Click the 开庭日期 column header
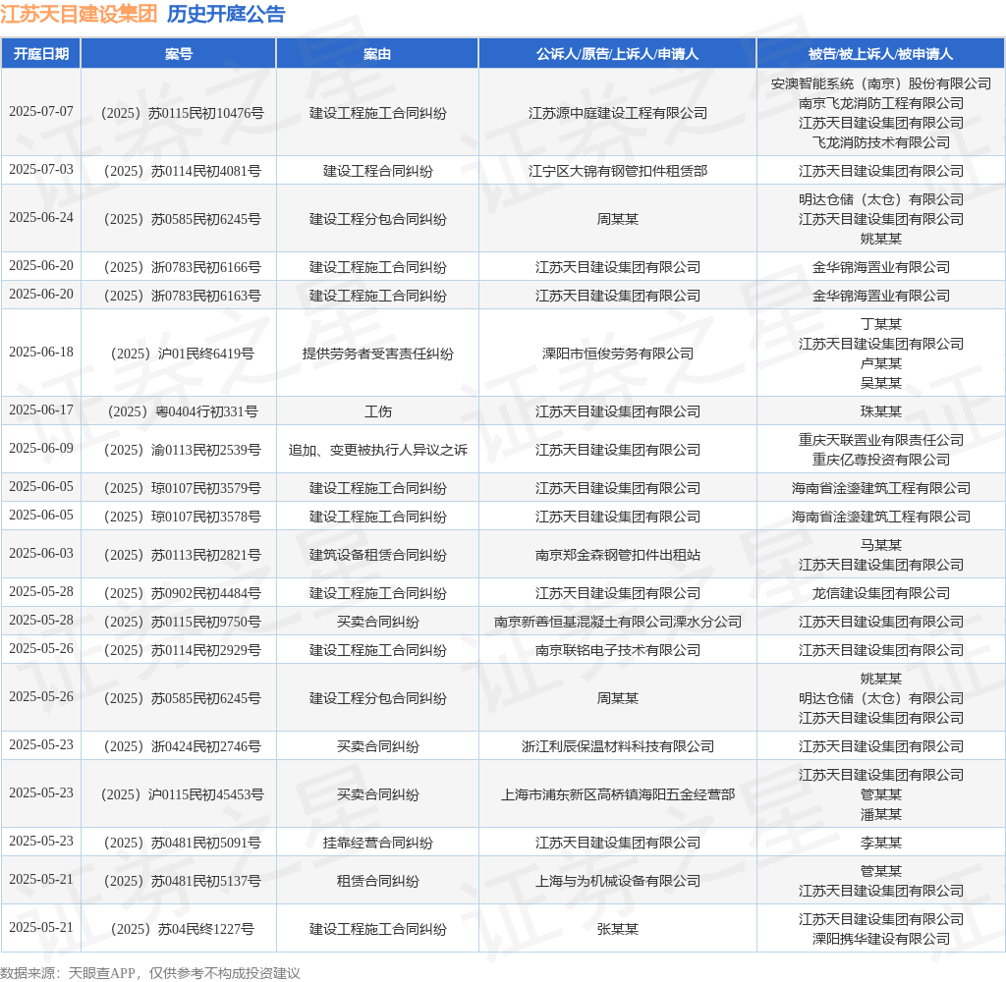Image resolution: width=1006 pixels, height=982 pixels. click(41, 54)
